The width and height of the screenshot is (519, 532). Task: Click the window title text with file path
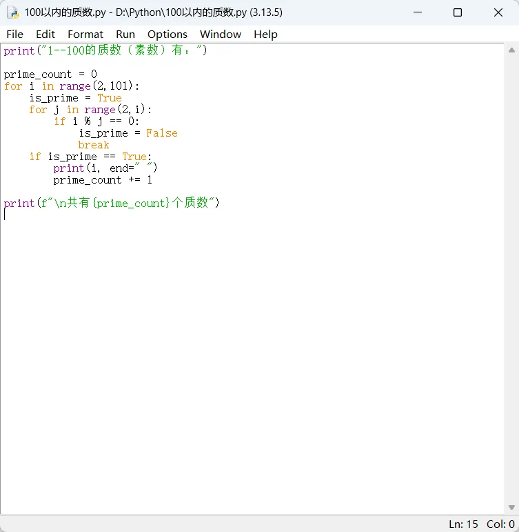tap(153, 12)
